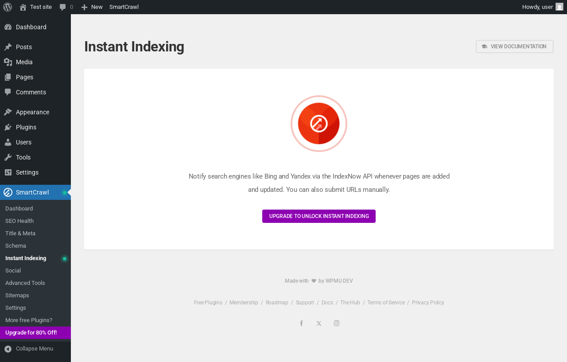This screenshot has width=567, height=362.
Task: Click the user avatar image
Action: coord(559,7)
